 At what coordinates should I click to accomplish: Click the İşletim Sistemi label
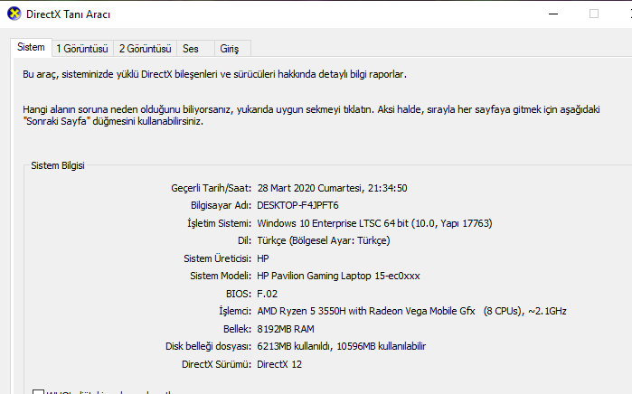[x=219, y=223]
